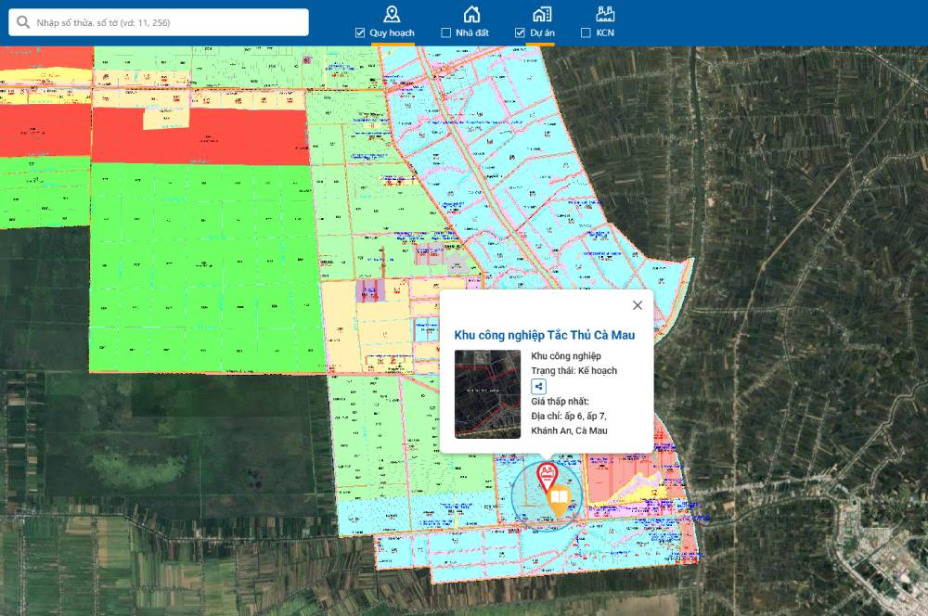Open the satellite thumbnail in the popup

tap(487, 393)
